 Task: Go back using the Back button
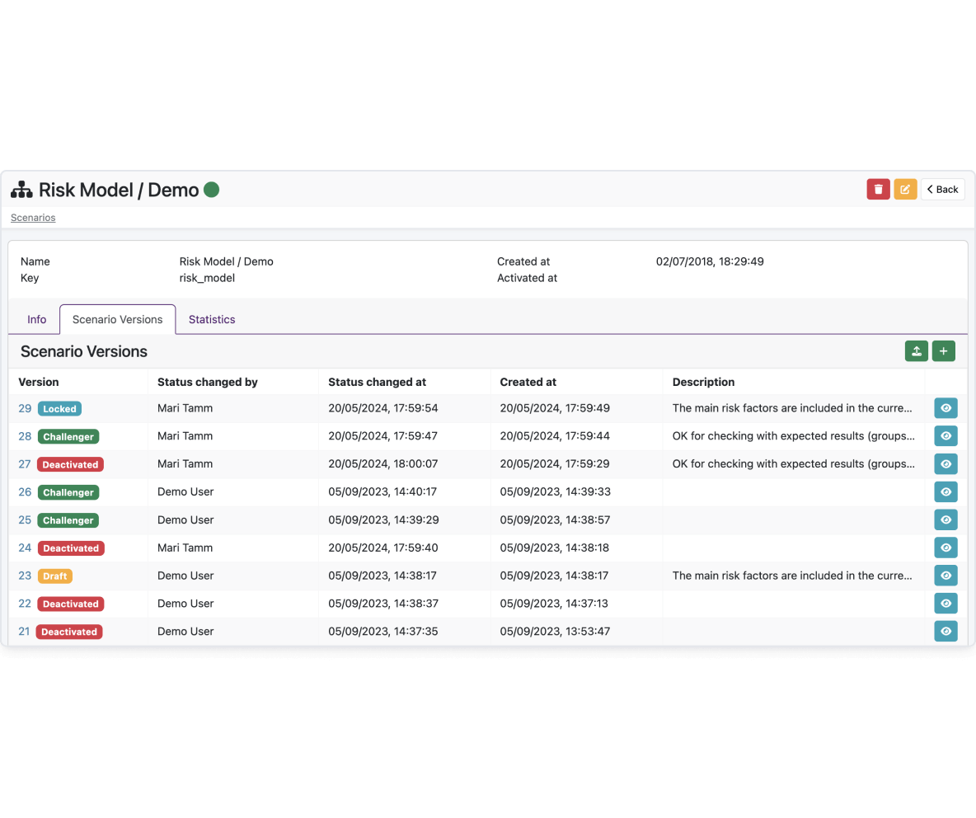point(942,190)
